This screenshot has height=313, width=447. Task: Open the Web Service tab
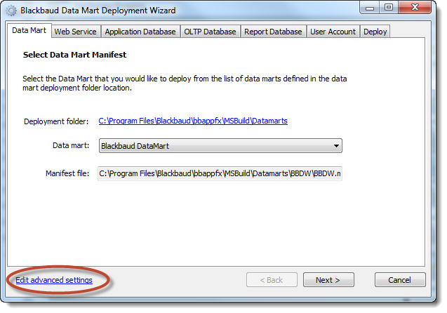pyautogui.click(x=76, y=32)
